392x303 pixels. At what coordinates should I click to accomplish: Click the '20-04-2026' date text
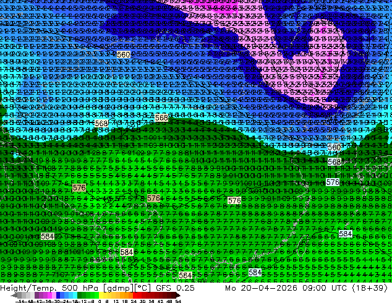[x=269, y=288]
